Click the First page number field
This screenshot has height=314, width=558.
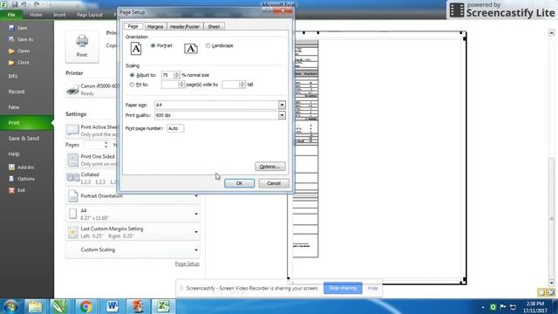(175, 128)
